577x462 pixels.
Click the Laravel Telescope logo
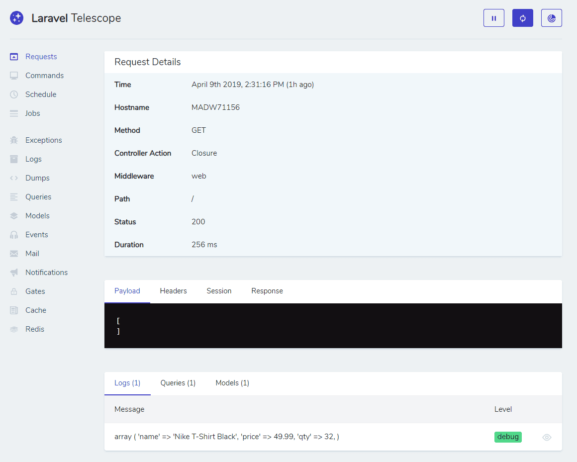(16, 17)
